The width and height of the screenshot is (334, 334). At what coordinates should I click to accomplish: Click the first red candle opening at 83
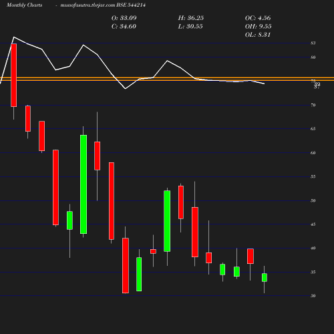(14, 75)
